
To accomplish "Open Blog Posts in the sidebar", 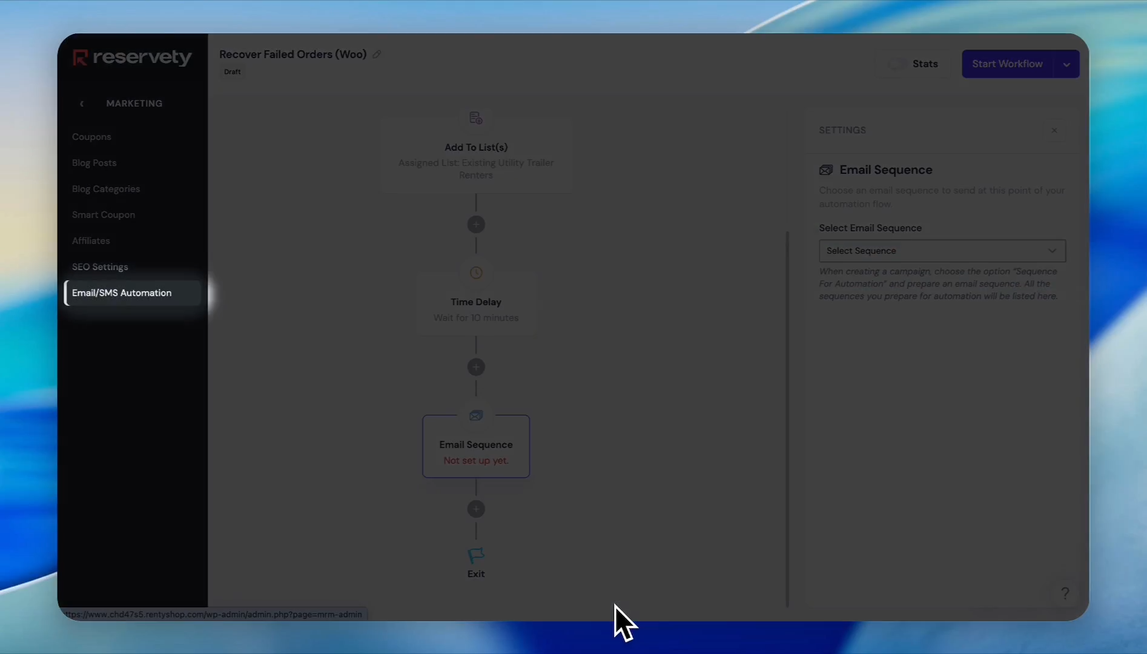I will [x=94, y=163].
